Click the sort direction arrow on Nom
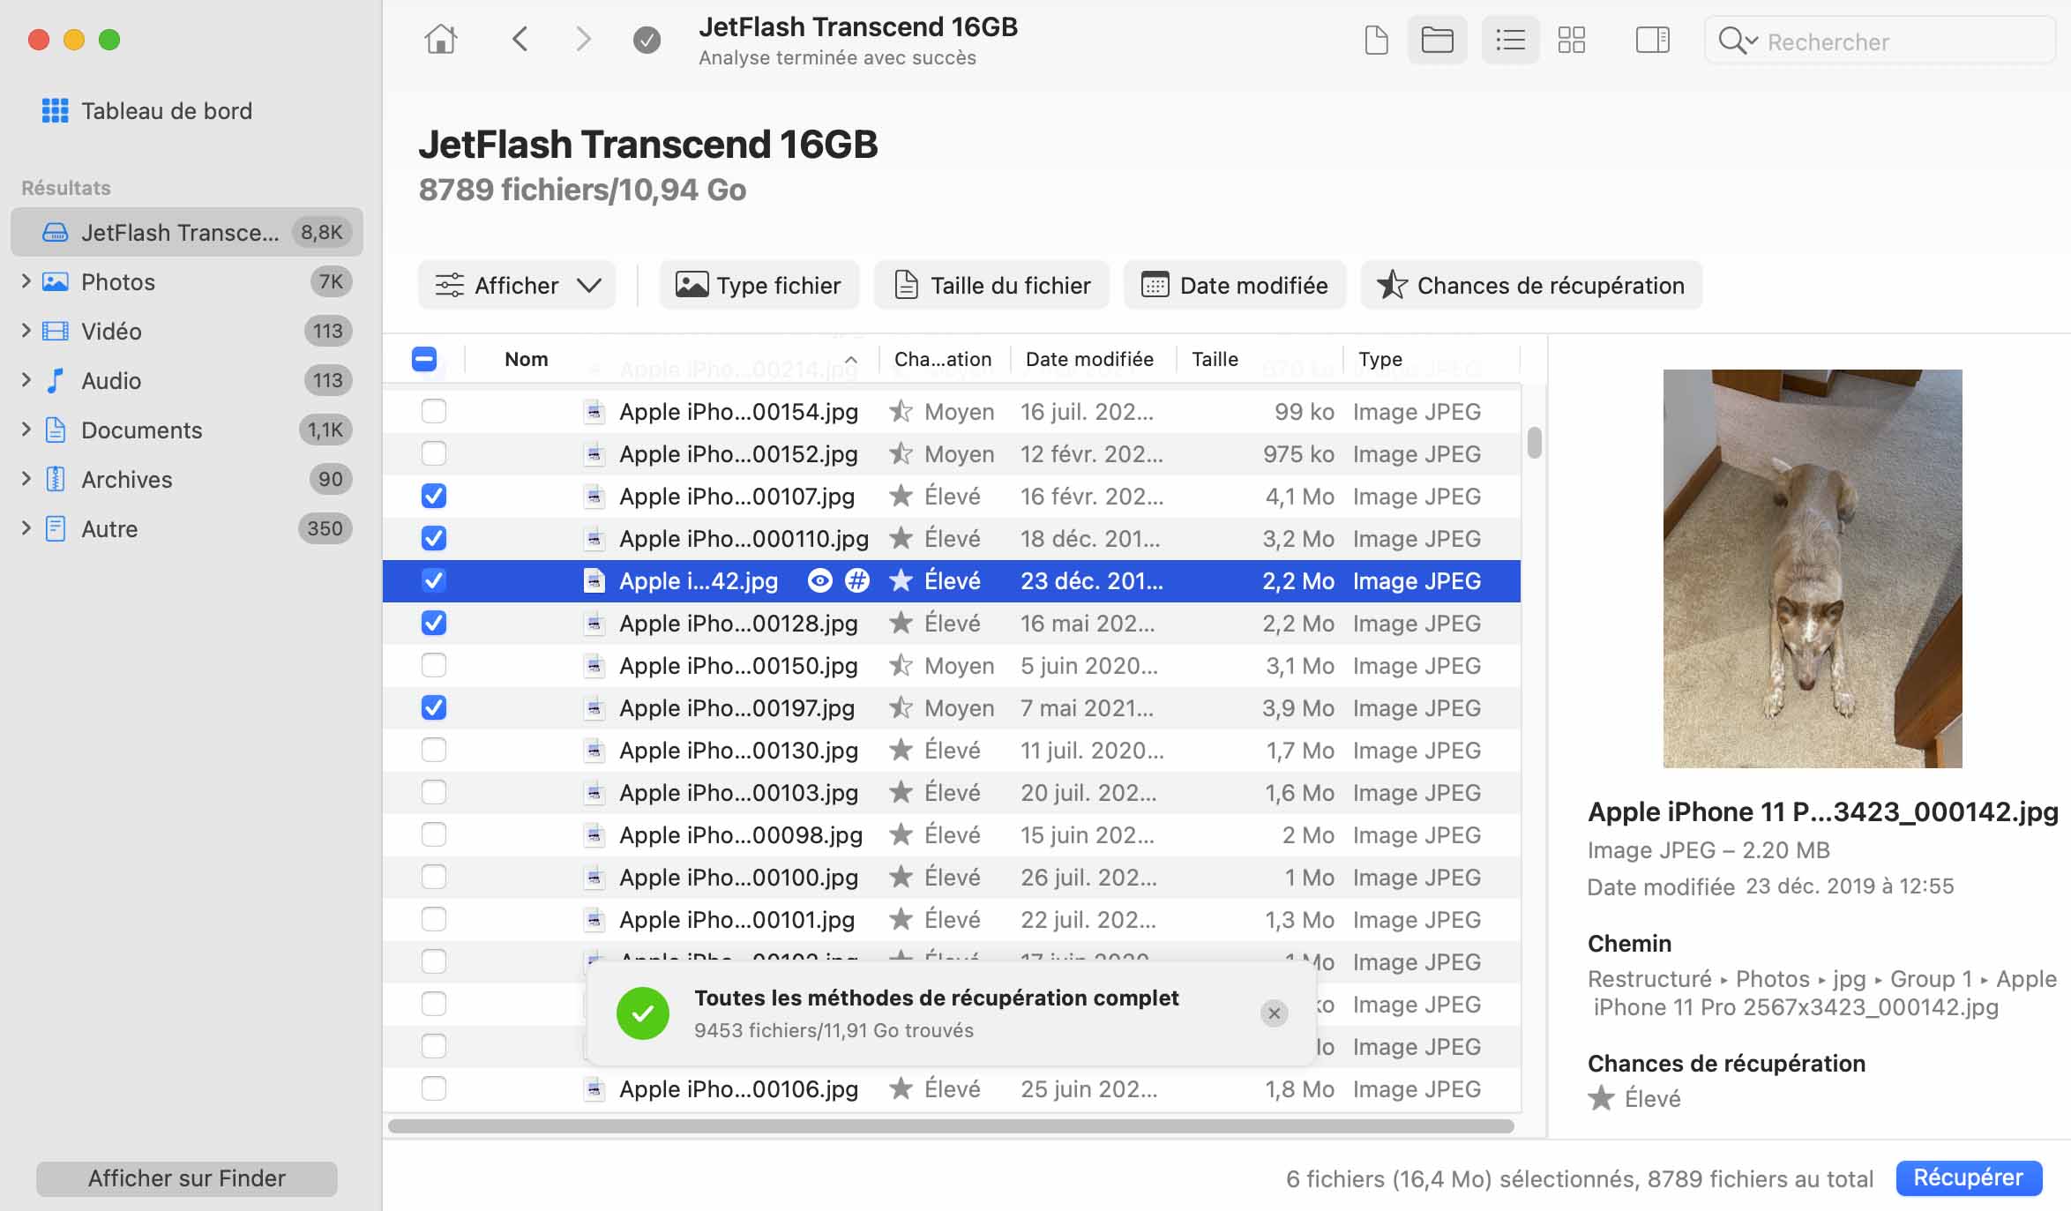Screen dimensions: 2071x1211 (850, 360)
